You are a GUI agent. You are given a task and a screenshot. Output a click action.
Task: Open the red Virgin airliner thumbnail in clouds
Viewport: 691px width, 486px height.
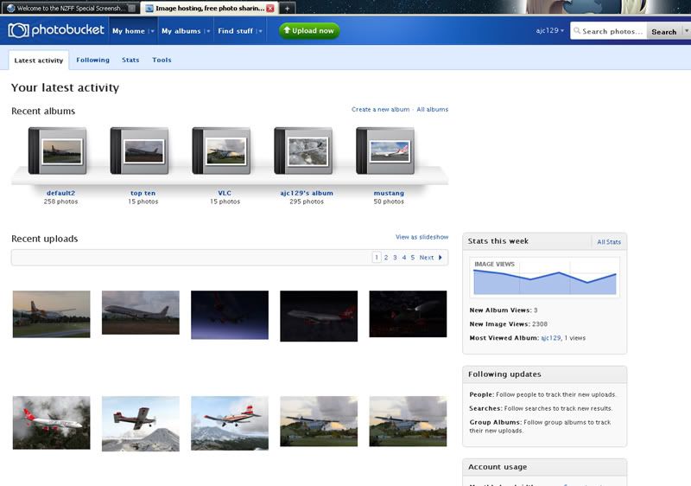tap(51, 422)
